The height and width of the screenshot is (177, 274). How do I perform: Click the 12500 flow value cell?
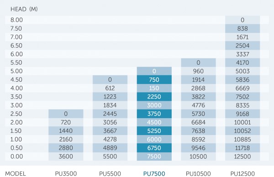click(242, 156)
